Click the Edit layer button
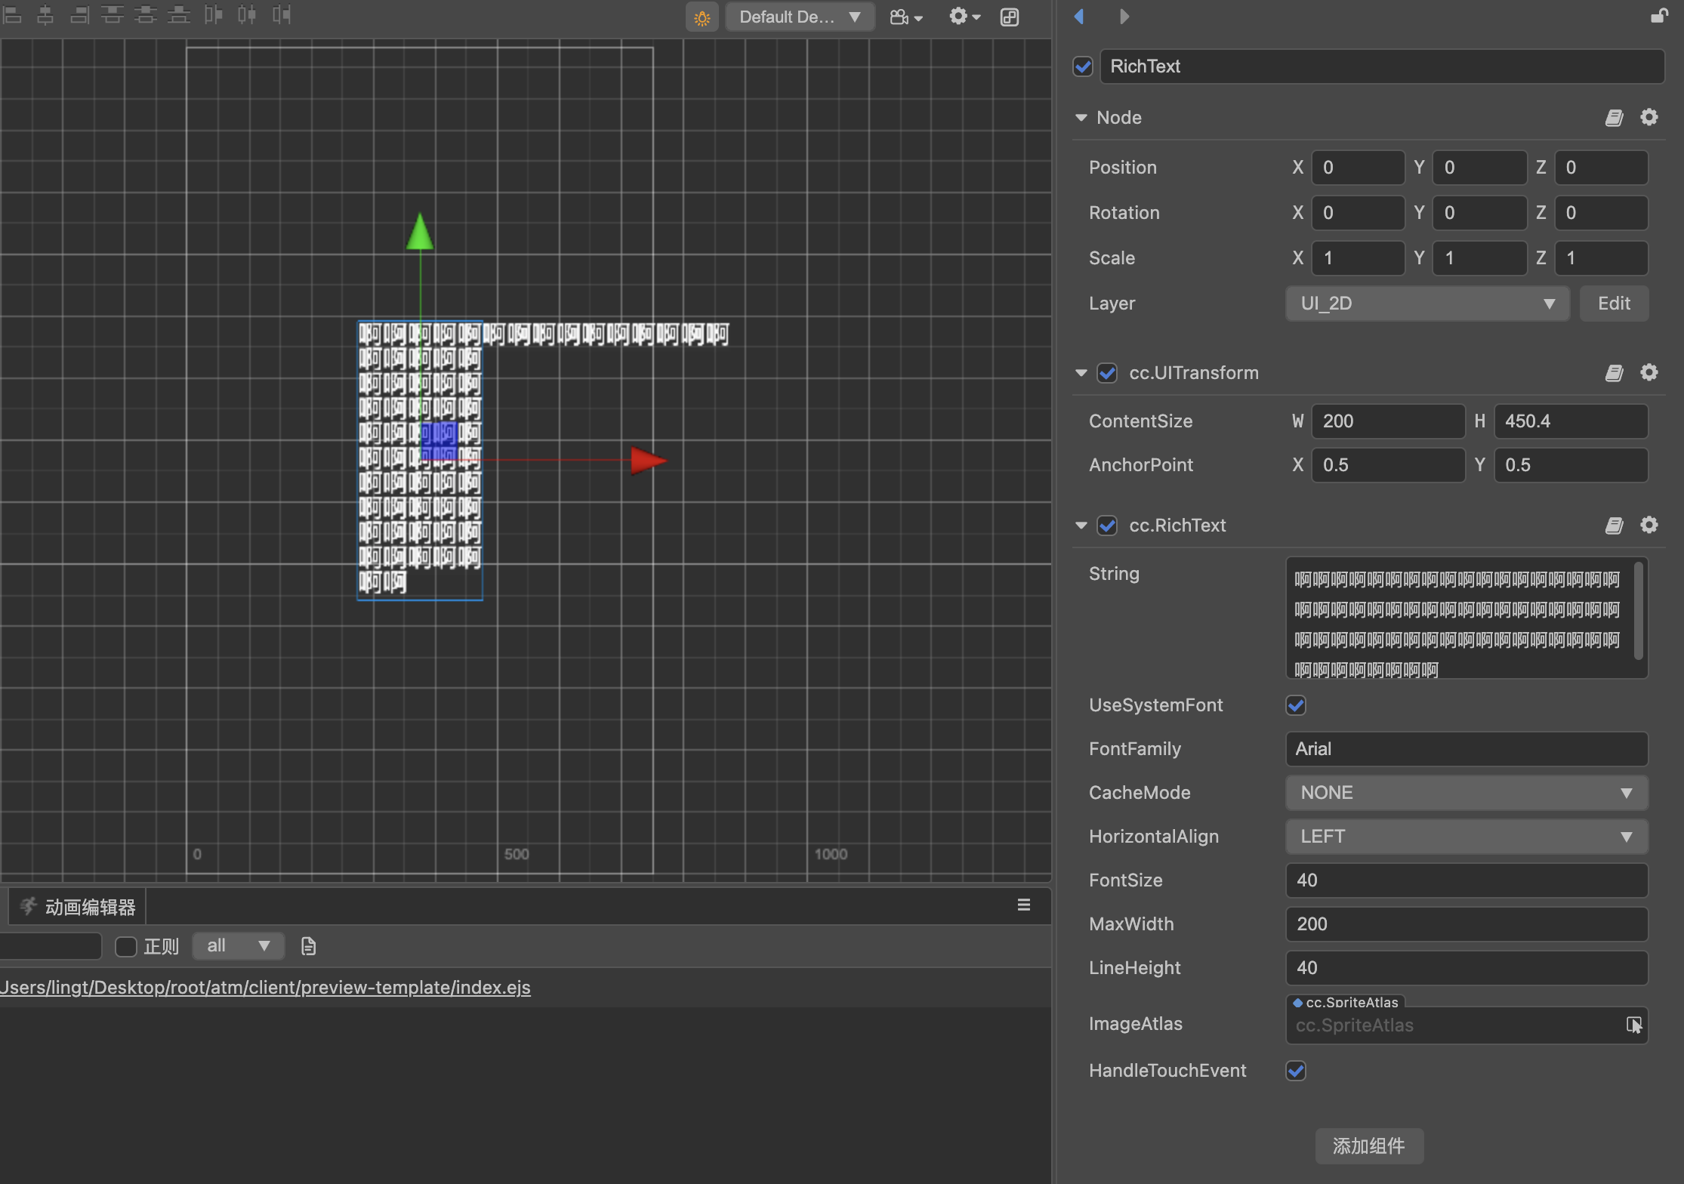This screenshot has height=1184, width=1684. (x=1613, y=304)
